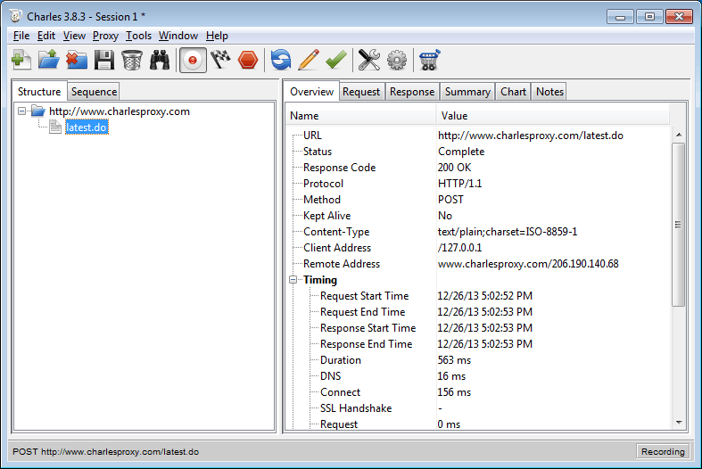Toggle recording with the red record button
Image resolution: width=702 pixels, height=469 pixels.
[193, 60]
